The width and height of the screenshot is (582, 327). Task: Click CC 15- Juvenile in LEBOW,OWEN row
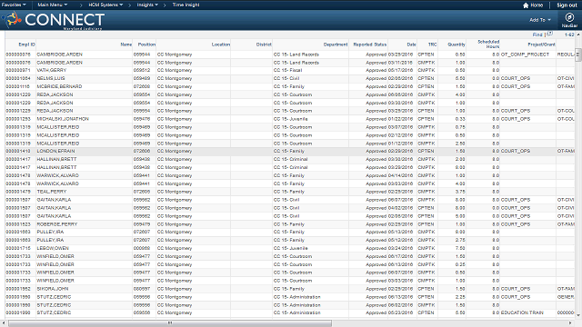tap(291, 248)
